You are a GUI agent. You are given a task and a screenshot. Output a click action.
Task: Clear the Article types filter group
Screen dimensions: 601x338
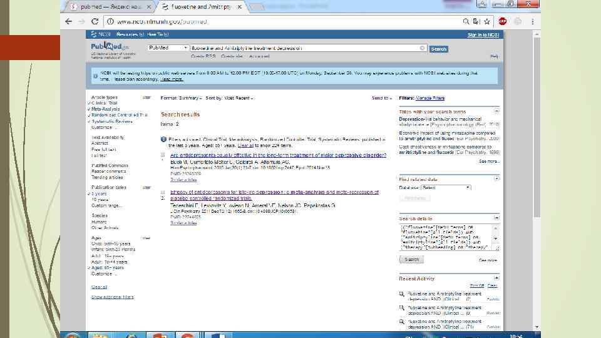(x=146, y=98)
